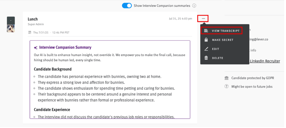The width and height of the screenshot is (286, 128).
Task: Click the lever.co email address
Action: point(265,39)
